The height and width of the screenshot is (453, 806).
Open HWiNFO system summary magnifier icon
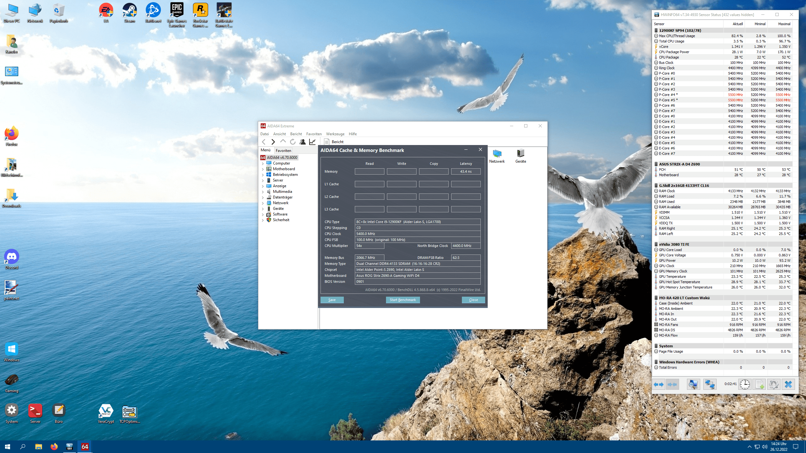(x=693, y=384)
